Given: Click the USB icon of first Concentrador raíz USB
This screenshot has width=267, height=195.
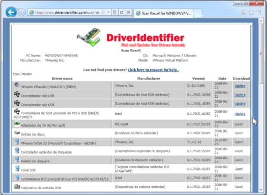Looking at the screenshot, I should click(17, 94).
